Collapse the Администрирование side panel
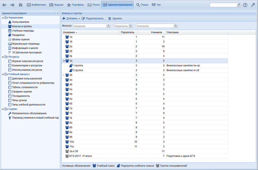 (57, 13)
